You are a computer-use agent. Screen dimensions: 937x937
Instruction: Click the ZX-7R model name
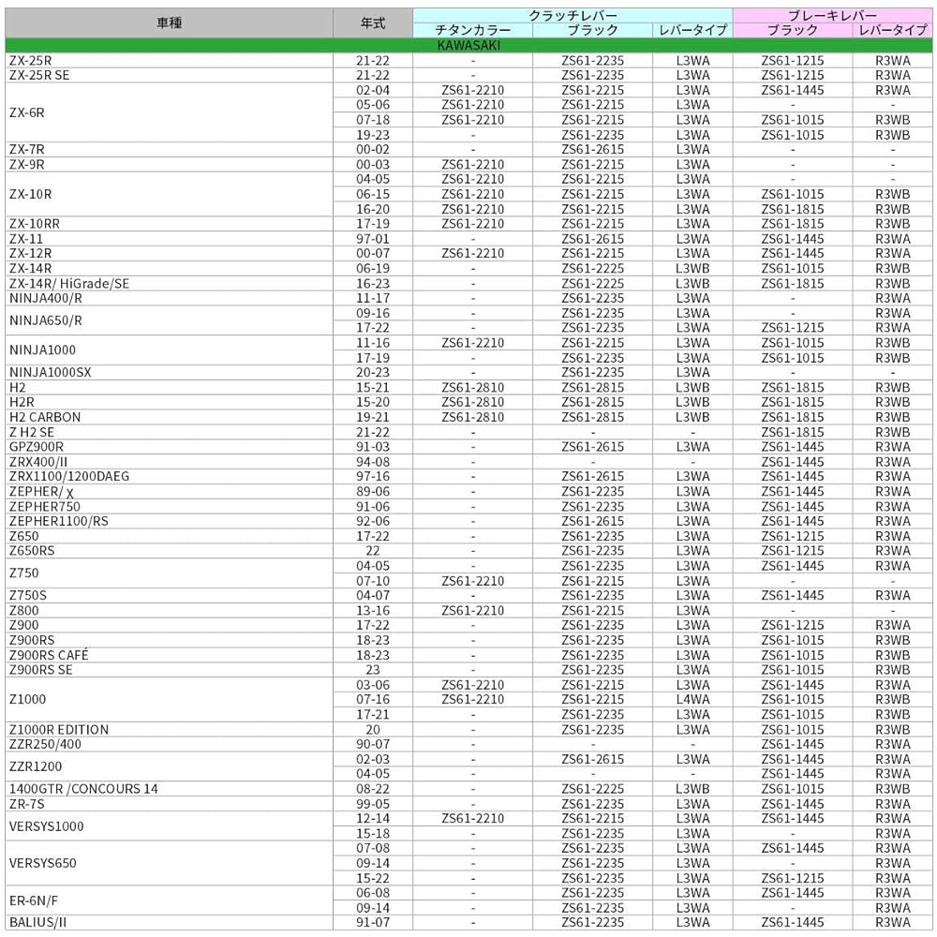point(26,149)
